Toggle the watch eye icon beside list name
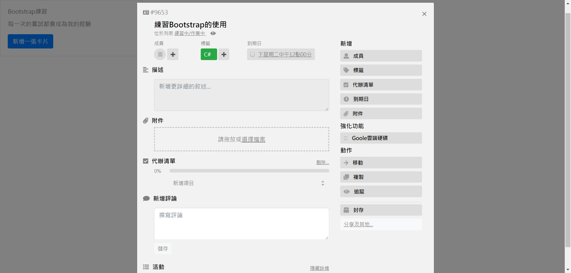 213,33
